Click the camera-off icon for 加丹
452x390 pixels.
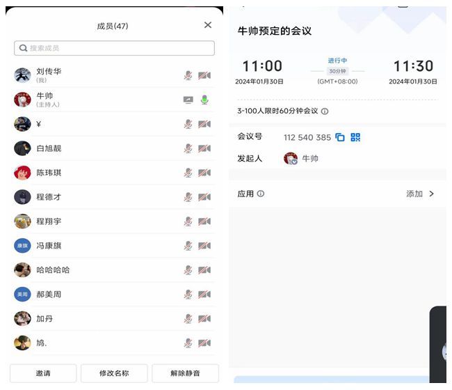point(204,319)
